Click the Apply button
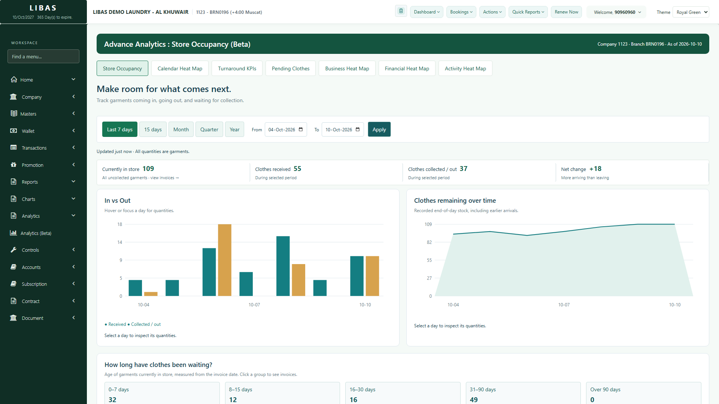The image size is (719, 404). click(379, 129)
